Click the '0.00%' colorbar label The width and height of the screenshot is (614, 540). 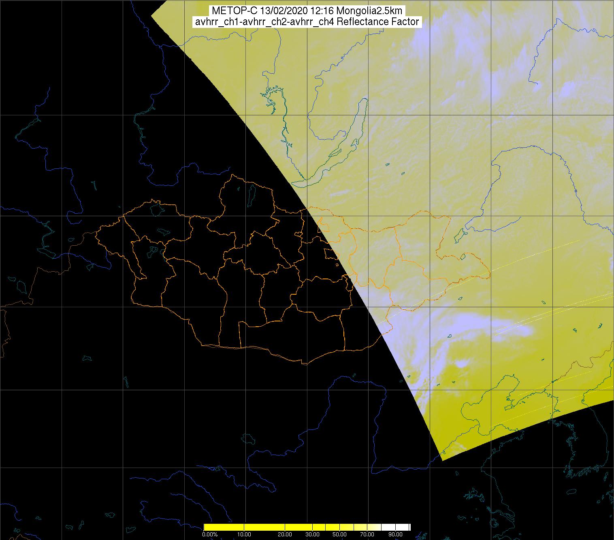[210, 534]
